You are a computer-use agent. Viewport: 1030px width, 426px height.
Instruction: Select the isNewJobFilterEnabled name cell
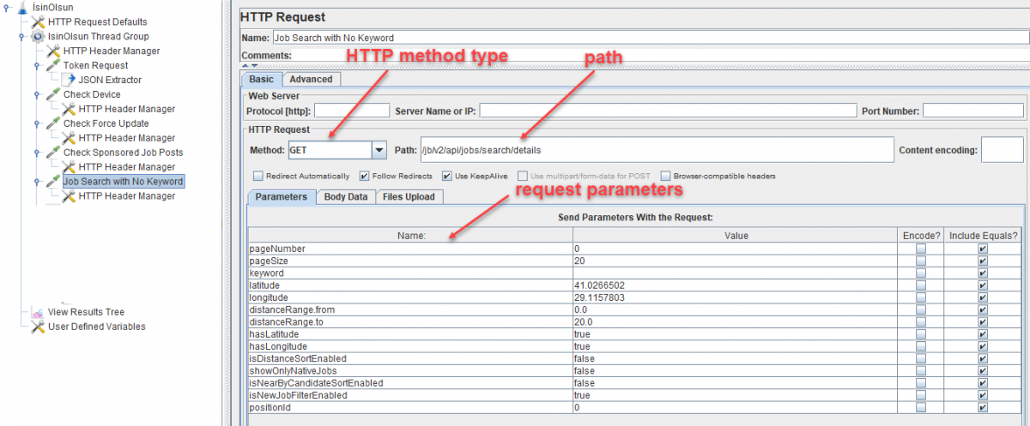click(x=410, y=395)
